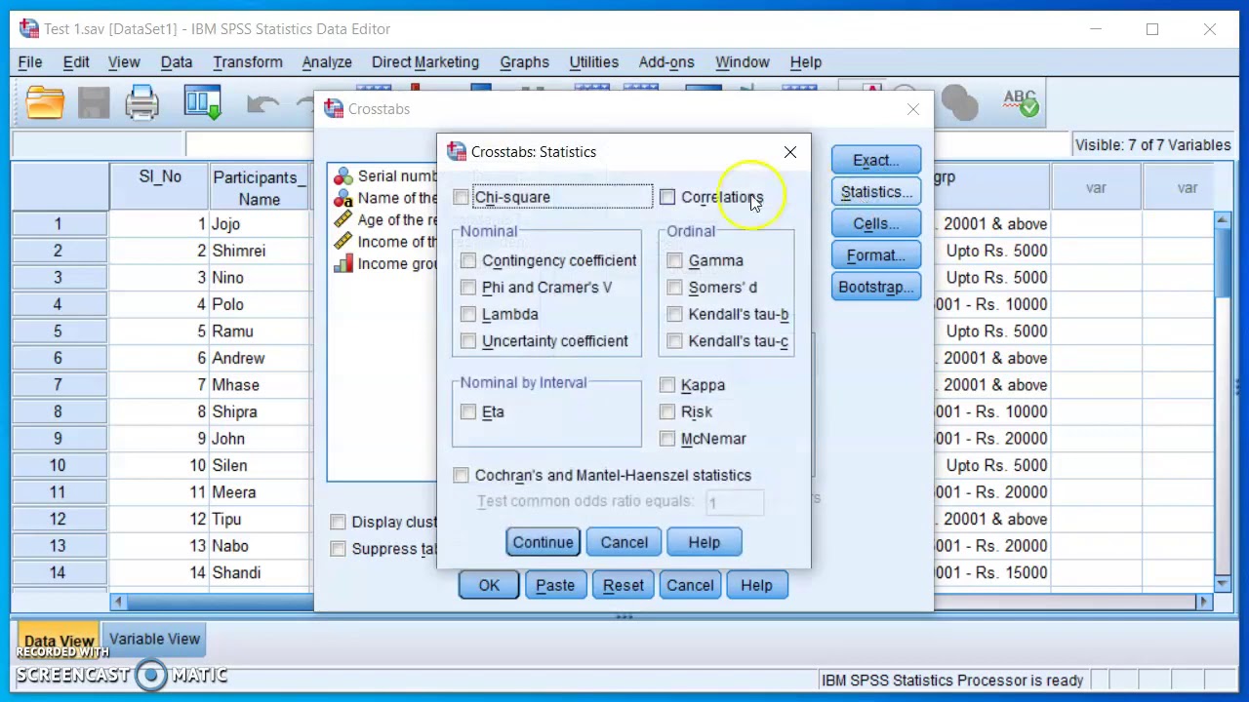
Task: Toggle the Display clustered bar charts checkbox
Action: pyautogui.click(x=338, y=522)
